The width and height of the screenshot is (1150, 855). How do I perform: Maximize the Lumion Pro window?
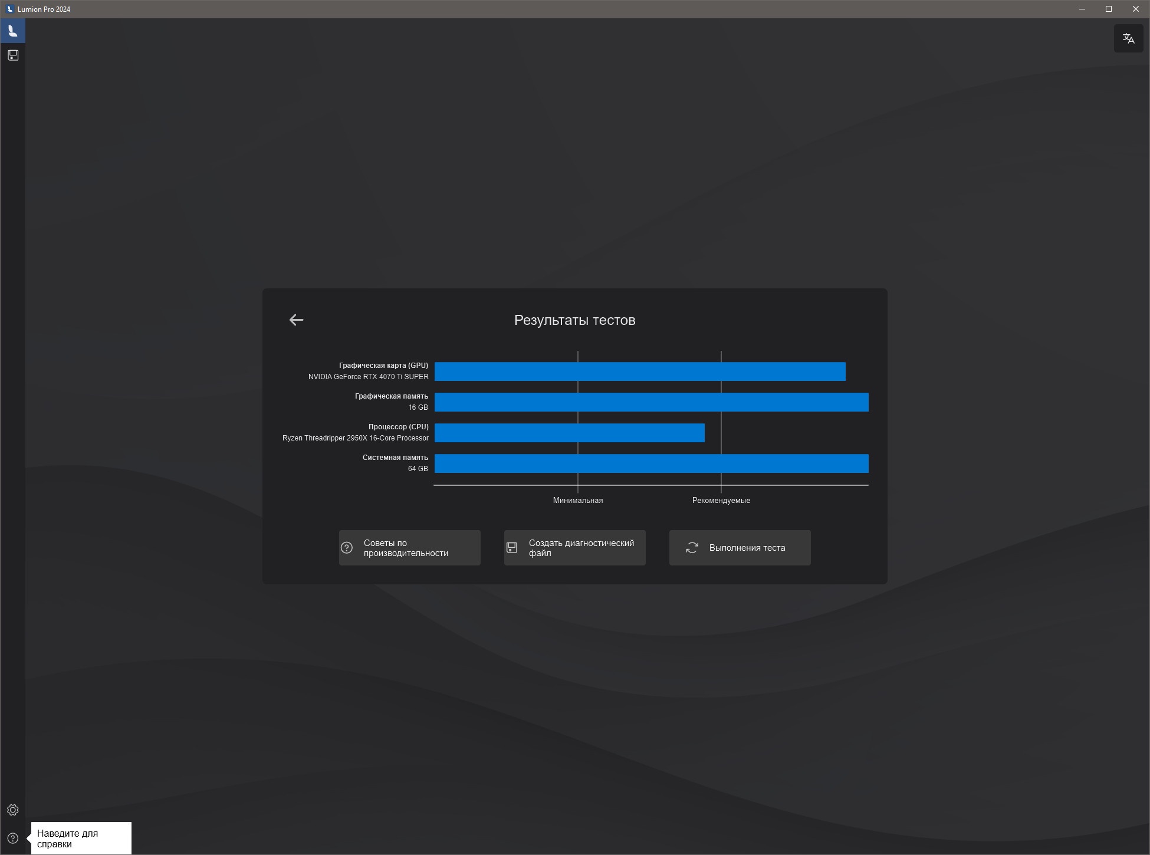pos(1108,9)
